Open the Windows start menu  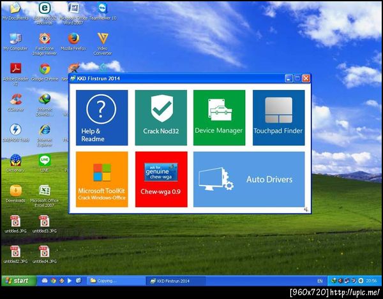pos(19,281)
